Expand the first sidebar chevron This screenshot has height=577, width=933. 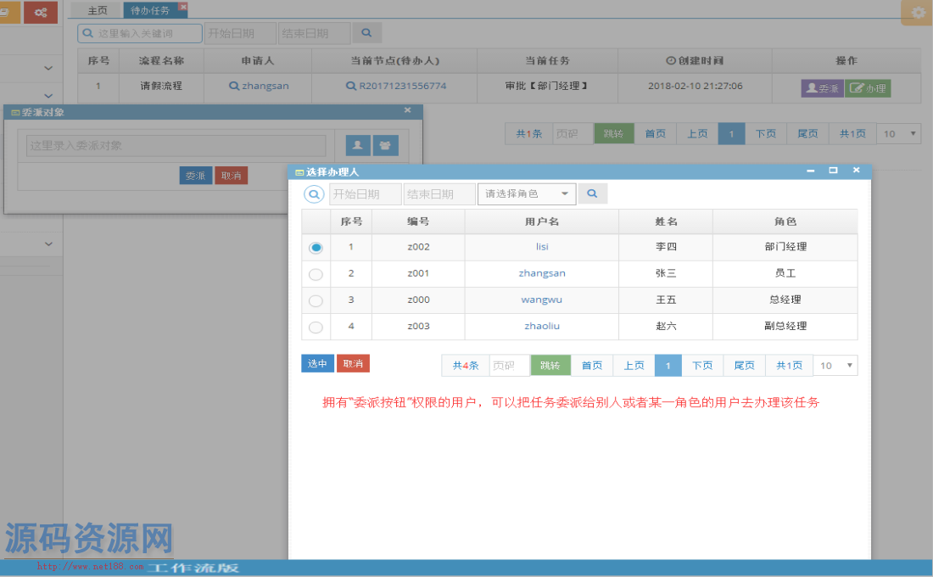click(49, 68)
